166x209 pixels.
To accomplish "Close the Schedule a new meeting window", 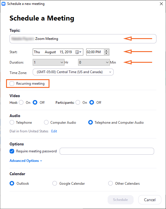I will [x=161, y=4].
